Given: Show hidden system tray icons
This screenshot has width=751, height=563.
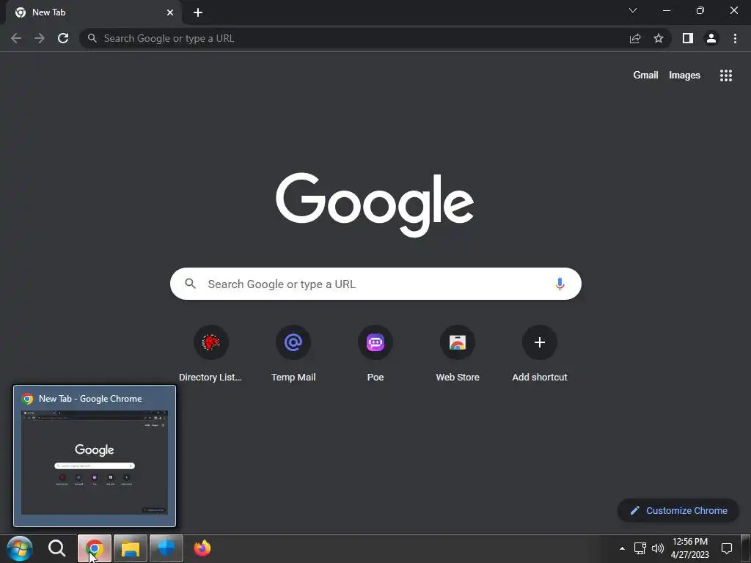Looking at the screenshot, I should pyautogui.click(x=622, y=548).
